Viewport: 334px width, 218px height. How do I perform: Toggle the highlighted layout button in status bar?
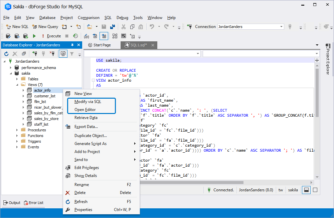click(306, 190)
